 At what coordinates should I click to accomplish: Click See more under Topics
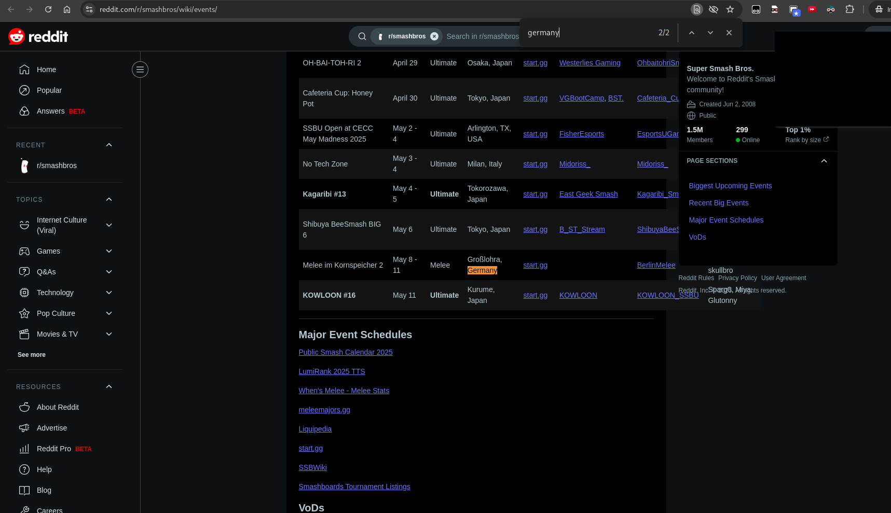[x=32, y=355]
